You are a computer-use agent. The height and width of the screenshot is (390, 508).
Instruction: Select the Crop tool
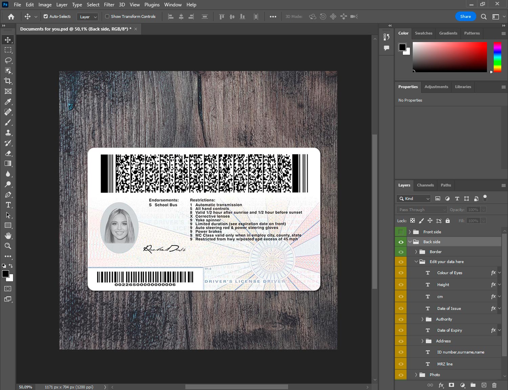8,81
